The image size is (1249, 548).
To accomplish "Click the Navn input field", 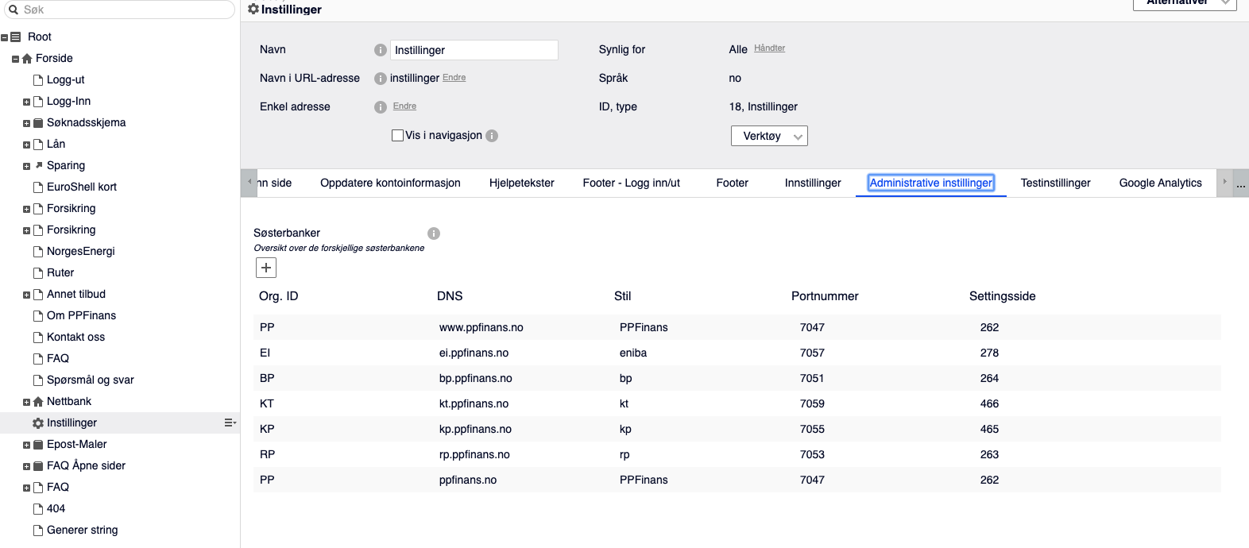I will 474,50.
